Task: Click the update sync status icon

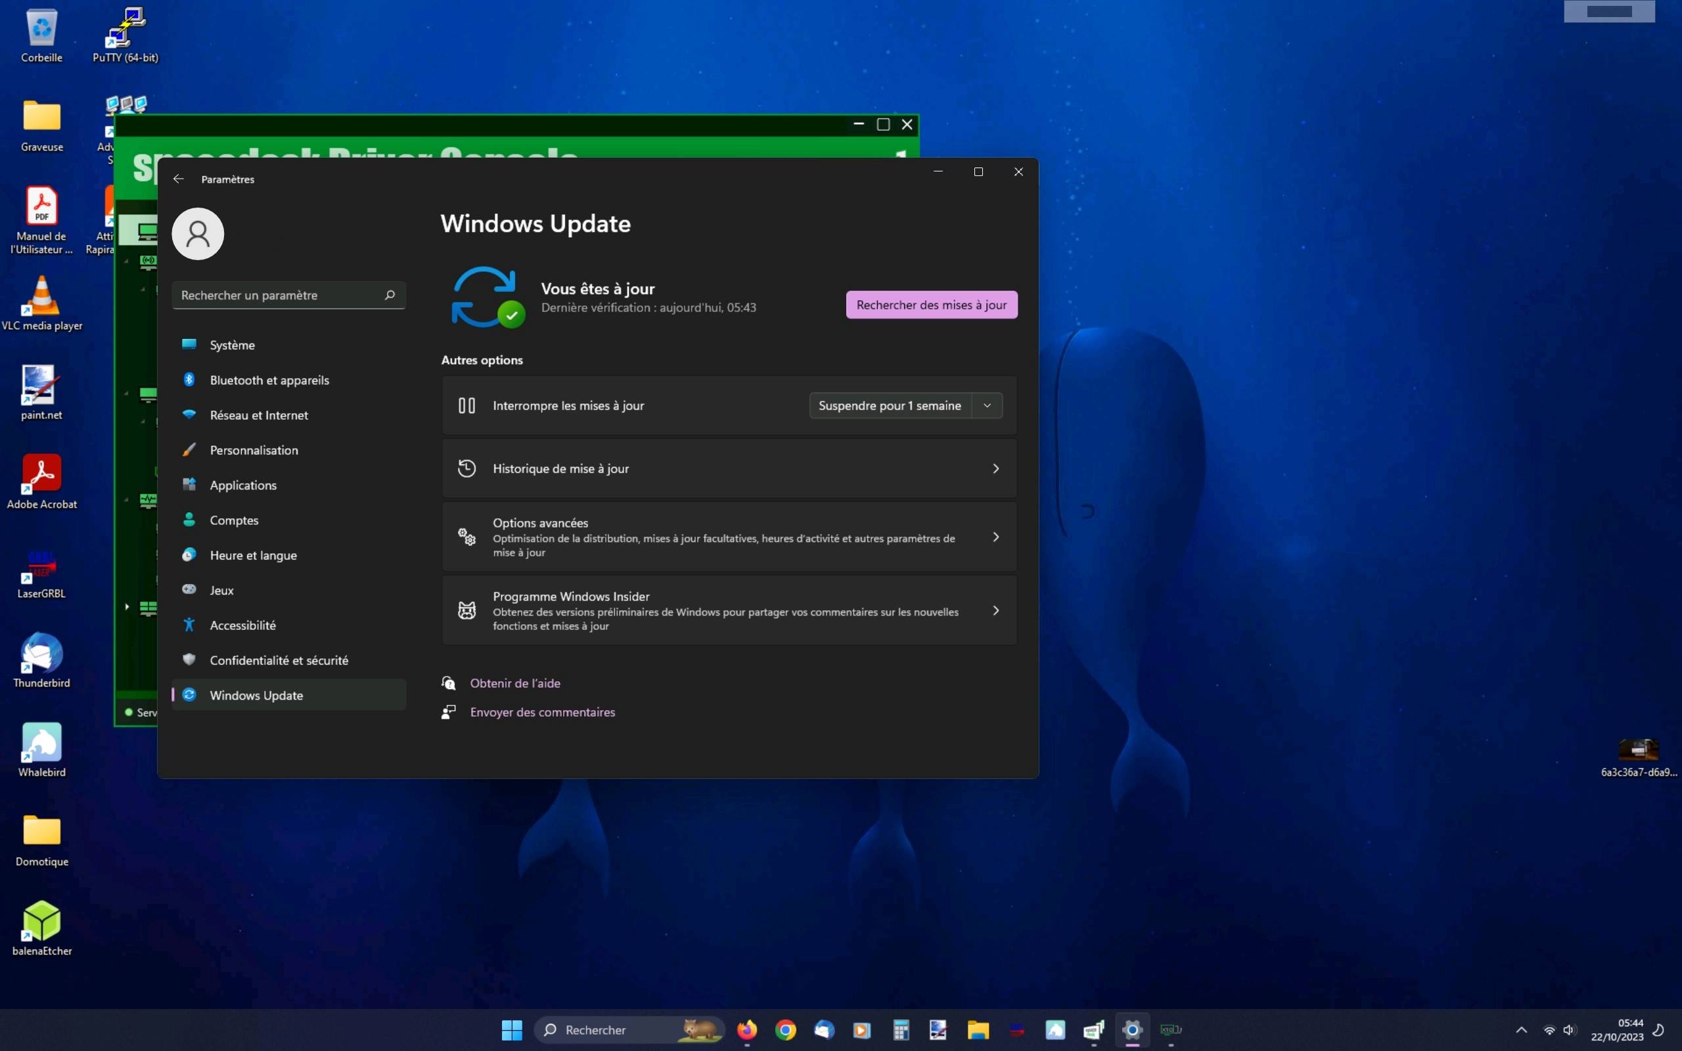Action: 488,298
